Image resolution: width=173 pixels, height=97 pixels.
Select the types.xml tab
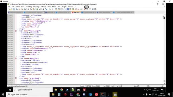(x=76, y=12)
